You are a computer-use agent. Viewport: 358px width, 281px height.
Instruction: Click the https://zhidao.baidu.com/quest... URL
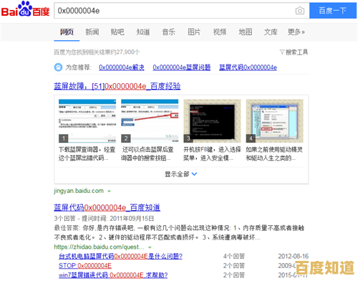[99, 247]
